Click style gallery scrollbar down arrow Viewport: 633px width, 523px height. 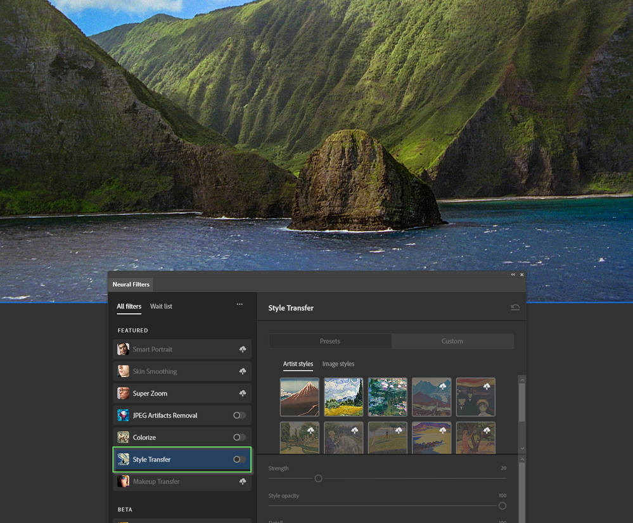pos(522,448)
